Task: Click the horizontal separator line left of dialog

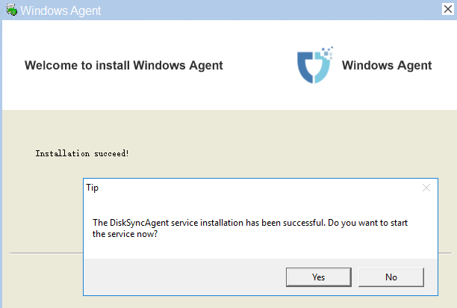Action: click(x=46, y=253)
